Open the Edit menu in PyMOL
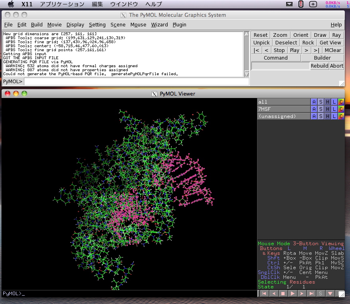Image resolution: width=350 pixels, height=304 pixels. click(22, 25)
